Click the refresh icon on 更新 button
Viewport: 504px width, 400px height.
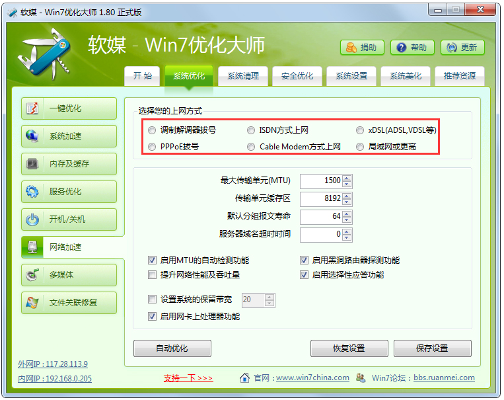(x=451, y=48)
